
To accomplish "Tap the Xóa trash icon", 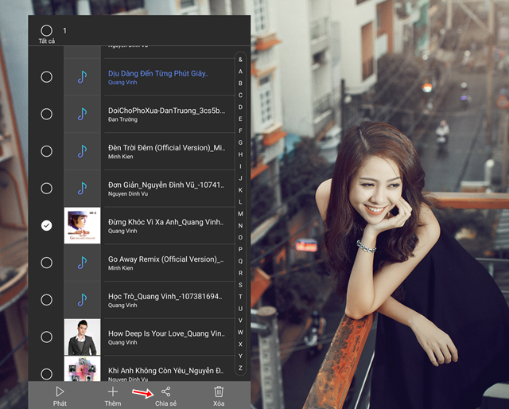I will 219,391.
